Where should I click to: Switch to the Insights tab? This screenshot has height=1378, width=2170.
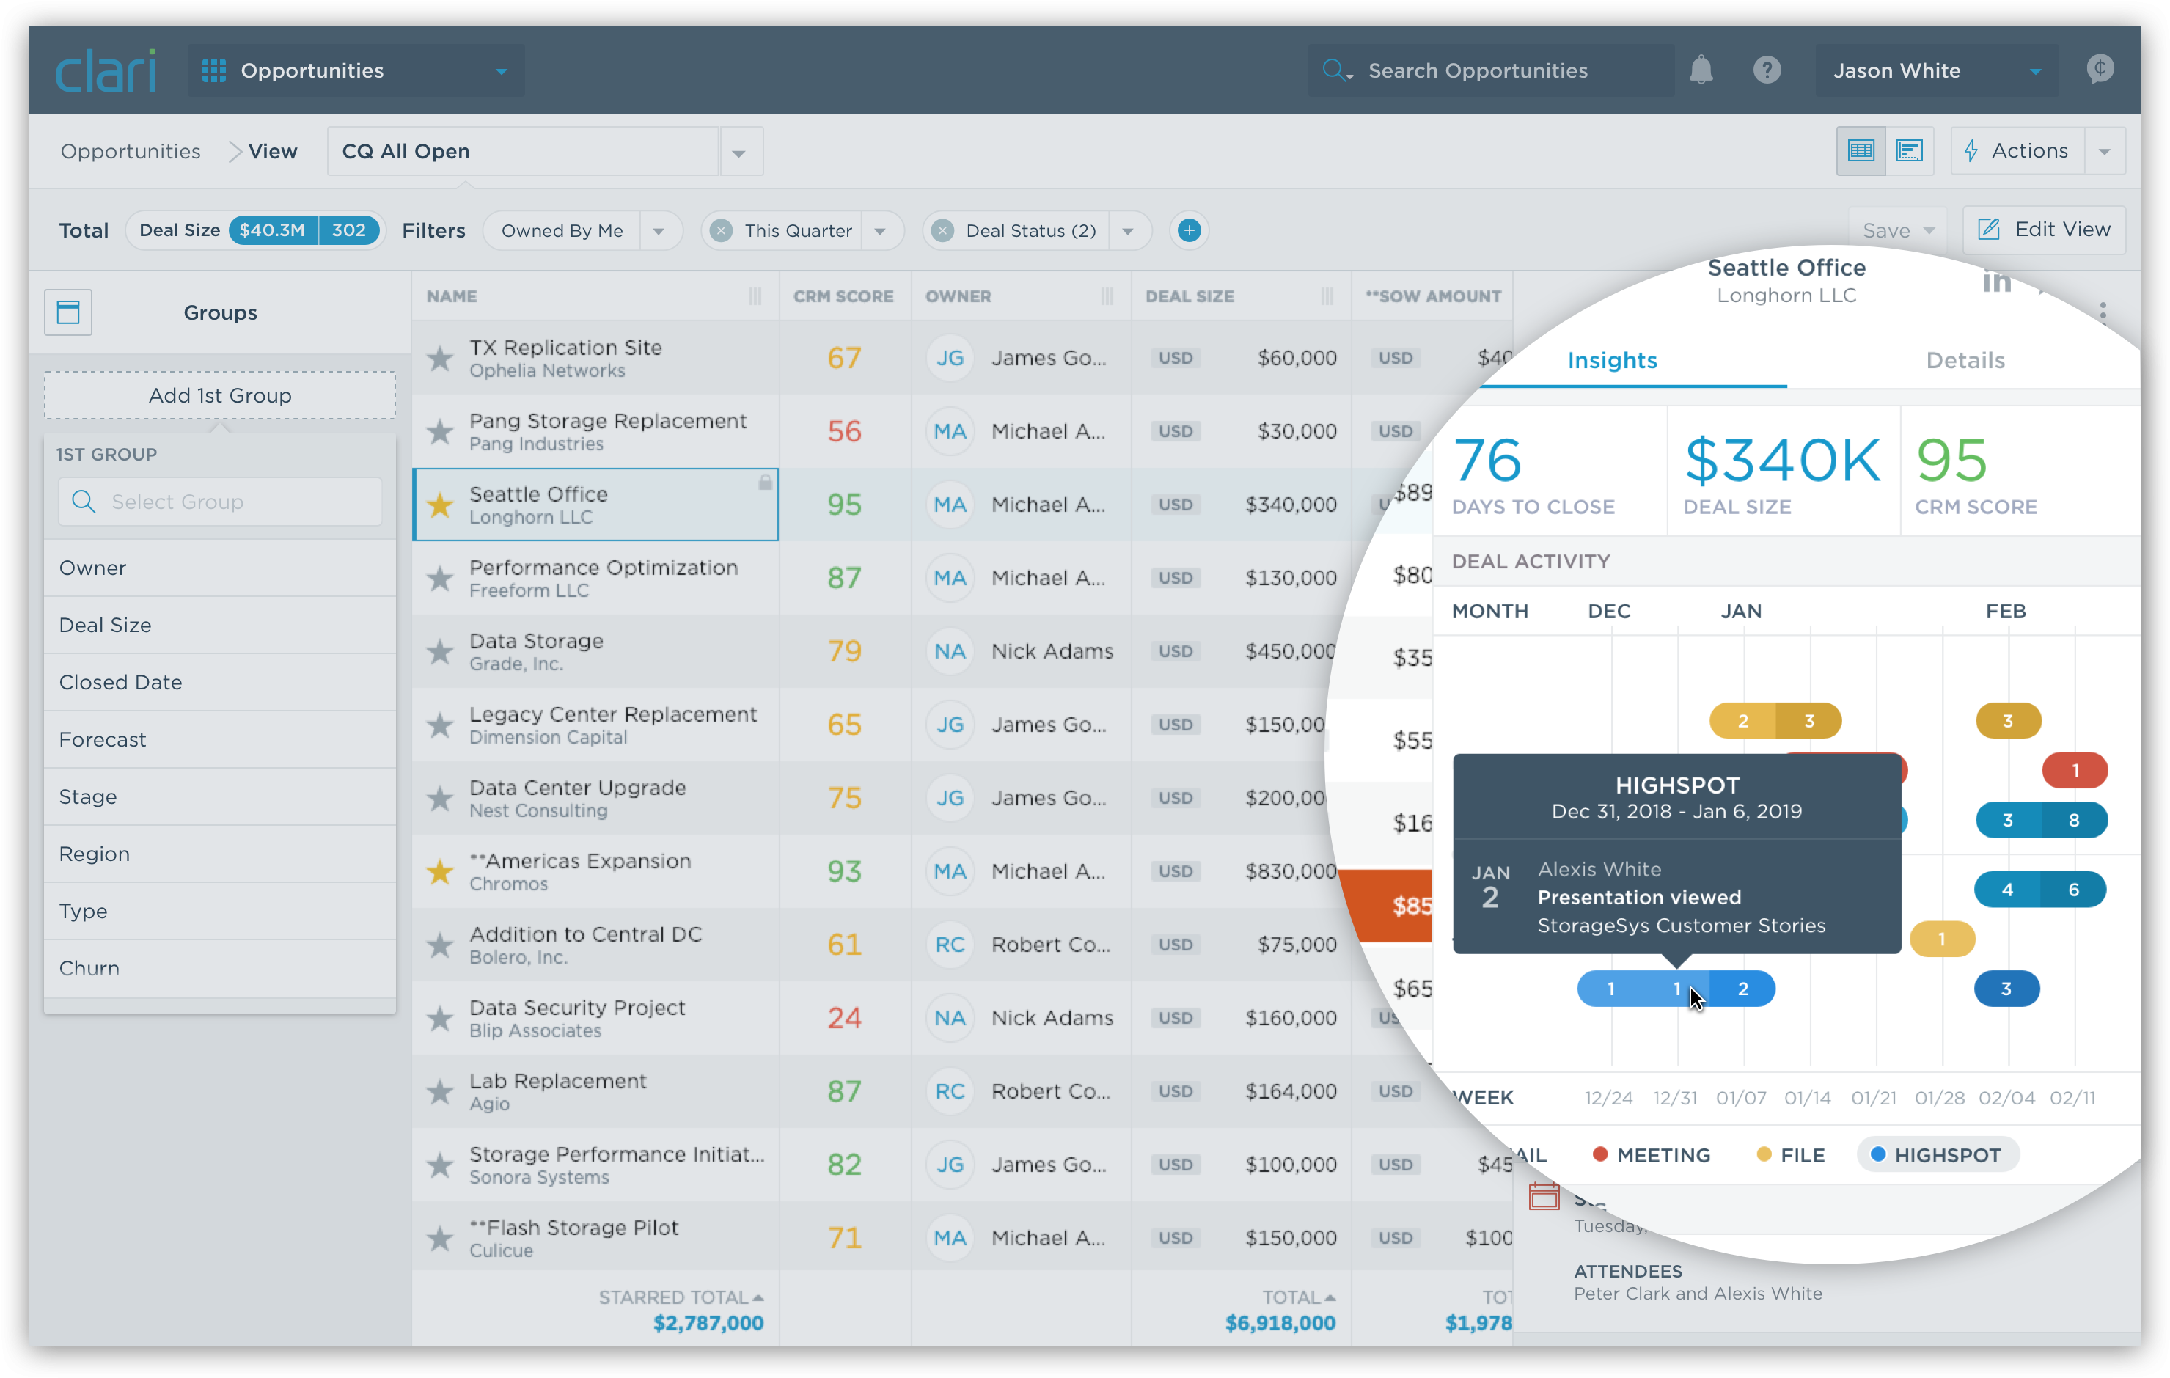pos(1611,359)
